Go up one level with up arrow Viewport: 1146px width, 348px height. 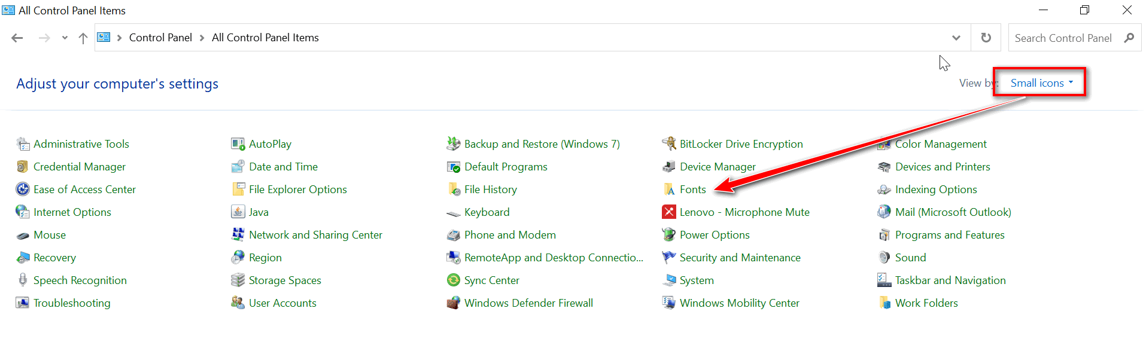83,38
